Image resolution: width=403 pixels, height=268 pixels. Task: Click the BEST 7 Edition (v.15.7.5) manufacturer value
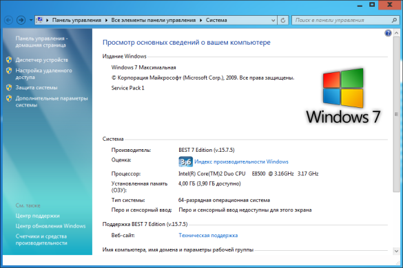tap(207, 150)
